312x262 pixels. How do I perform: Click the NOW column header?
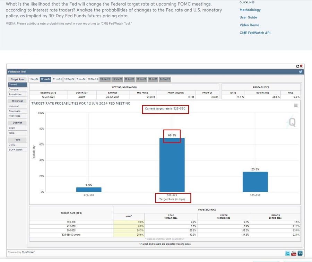coord(129,217)
